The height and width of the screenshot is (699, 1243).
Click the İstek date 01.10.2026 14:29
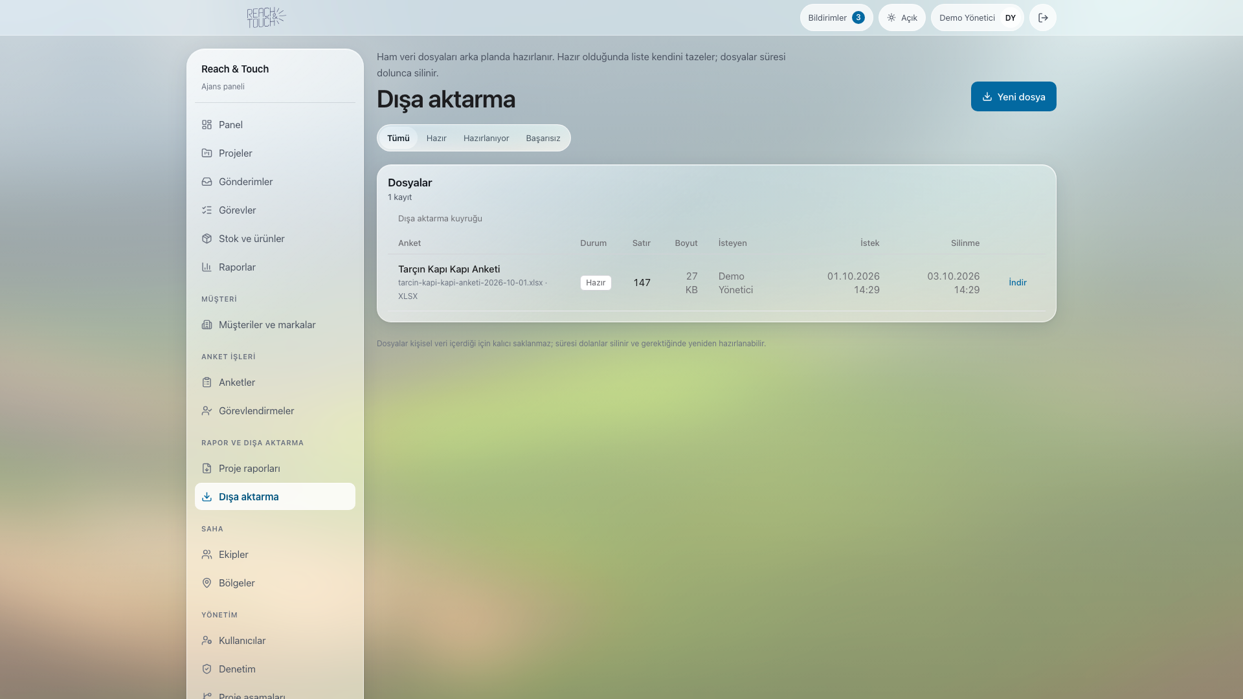[x=853, y=283]
